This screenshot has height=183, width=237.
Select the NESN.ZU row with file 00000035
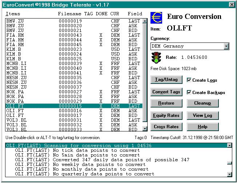coord(73,78)
